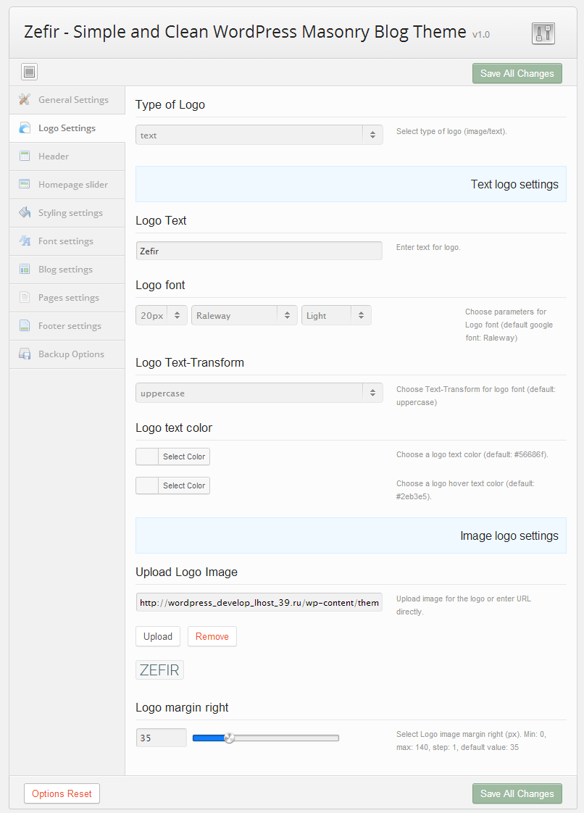Viewport: 584px width, 813px height.
Task: Click the General Settings wrench icon
Action: [x=25, y=100]
